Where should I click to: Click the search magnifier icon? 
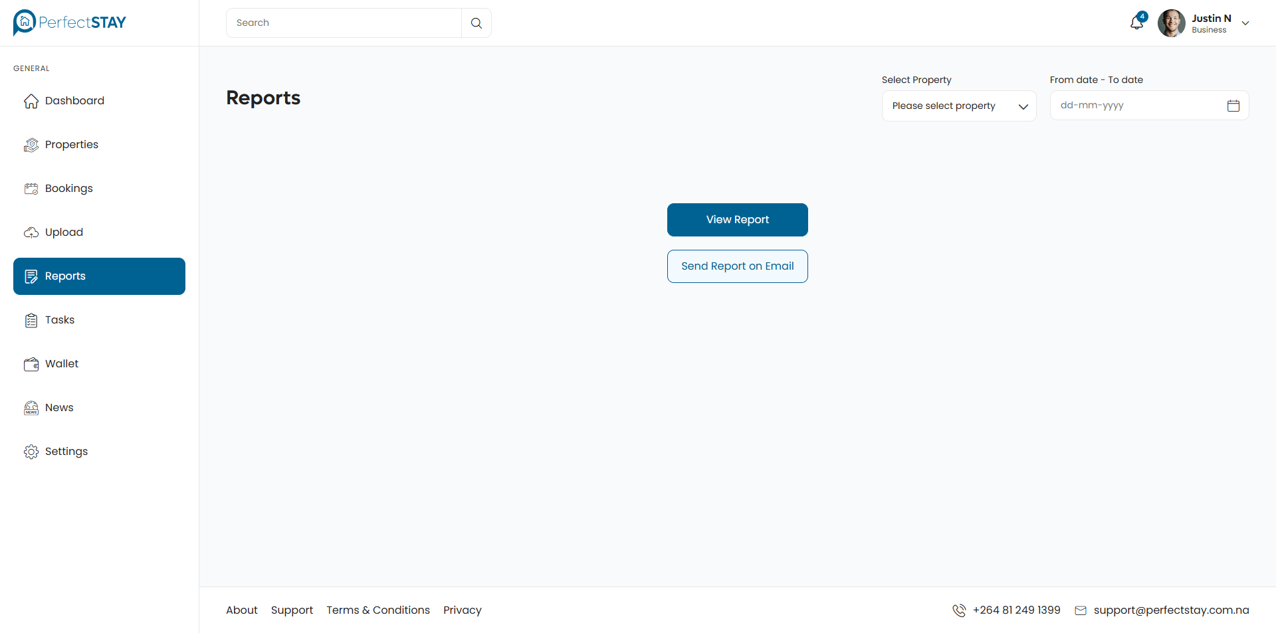point(476,23)
